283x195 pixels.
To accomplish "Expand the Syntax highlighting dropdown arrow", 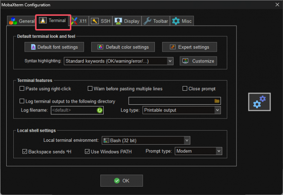I will pyautogui.click(x=170, y=61).
